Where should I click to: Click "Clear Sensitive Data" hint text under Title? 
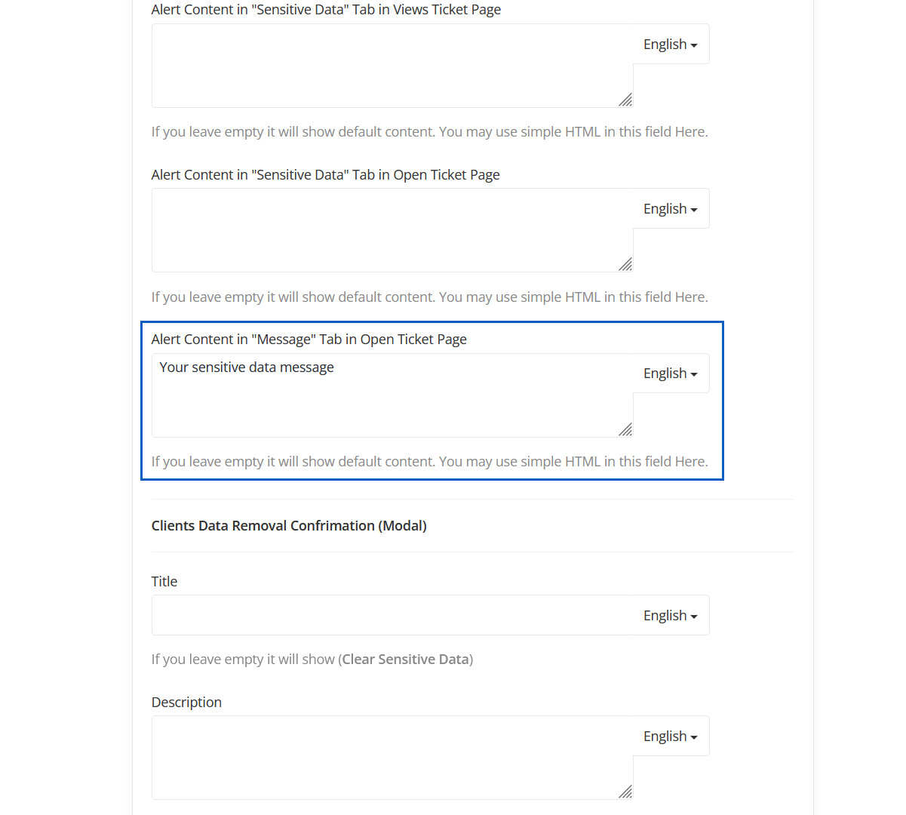(x=406, y=660)
